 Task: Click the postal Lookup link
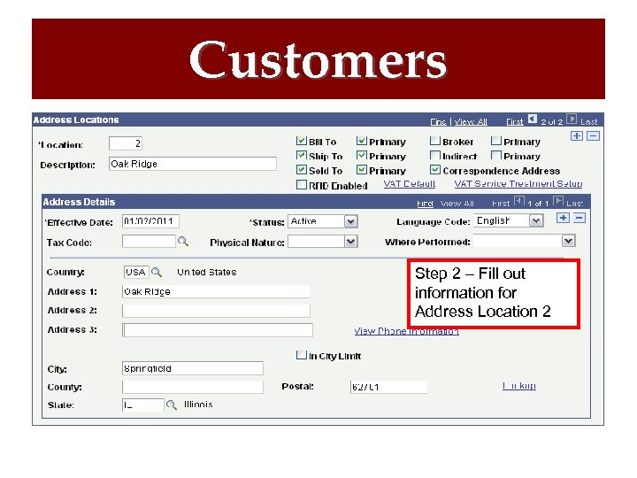click(519, 385)
